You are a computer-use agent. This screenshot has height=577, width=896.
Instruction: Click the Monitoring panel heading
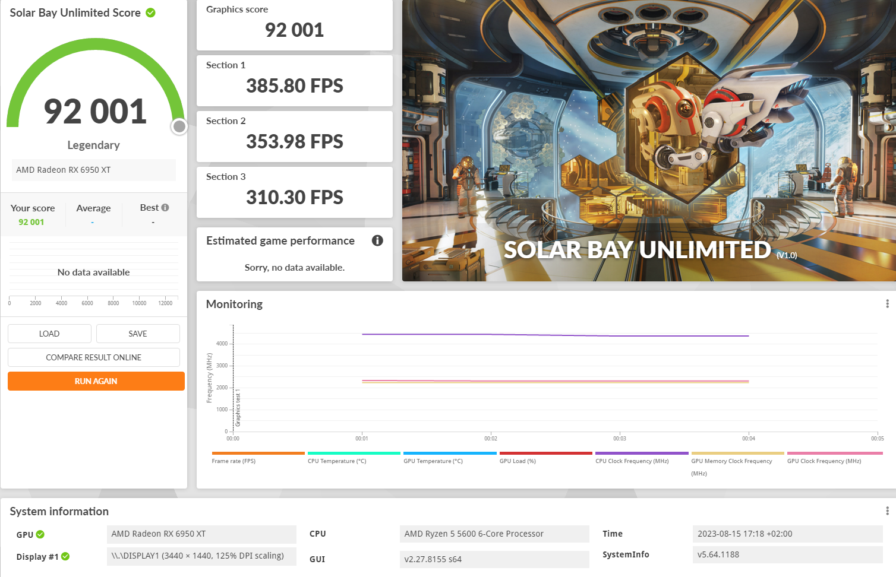pyautogui.click(x=234, y=304)
